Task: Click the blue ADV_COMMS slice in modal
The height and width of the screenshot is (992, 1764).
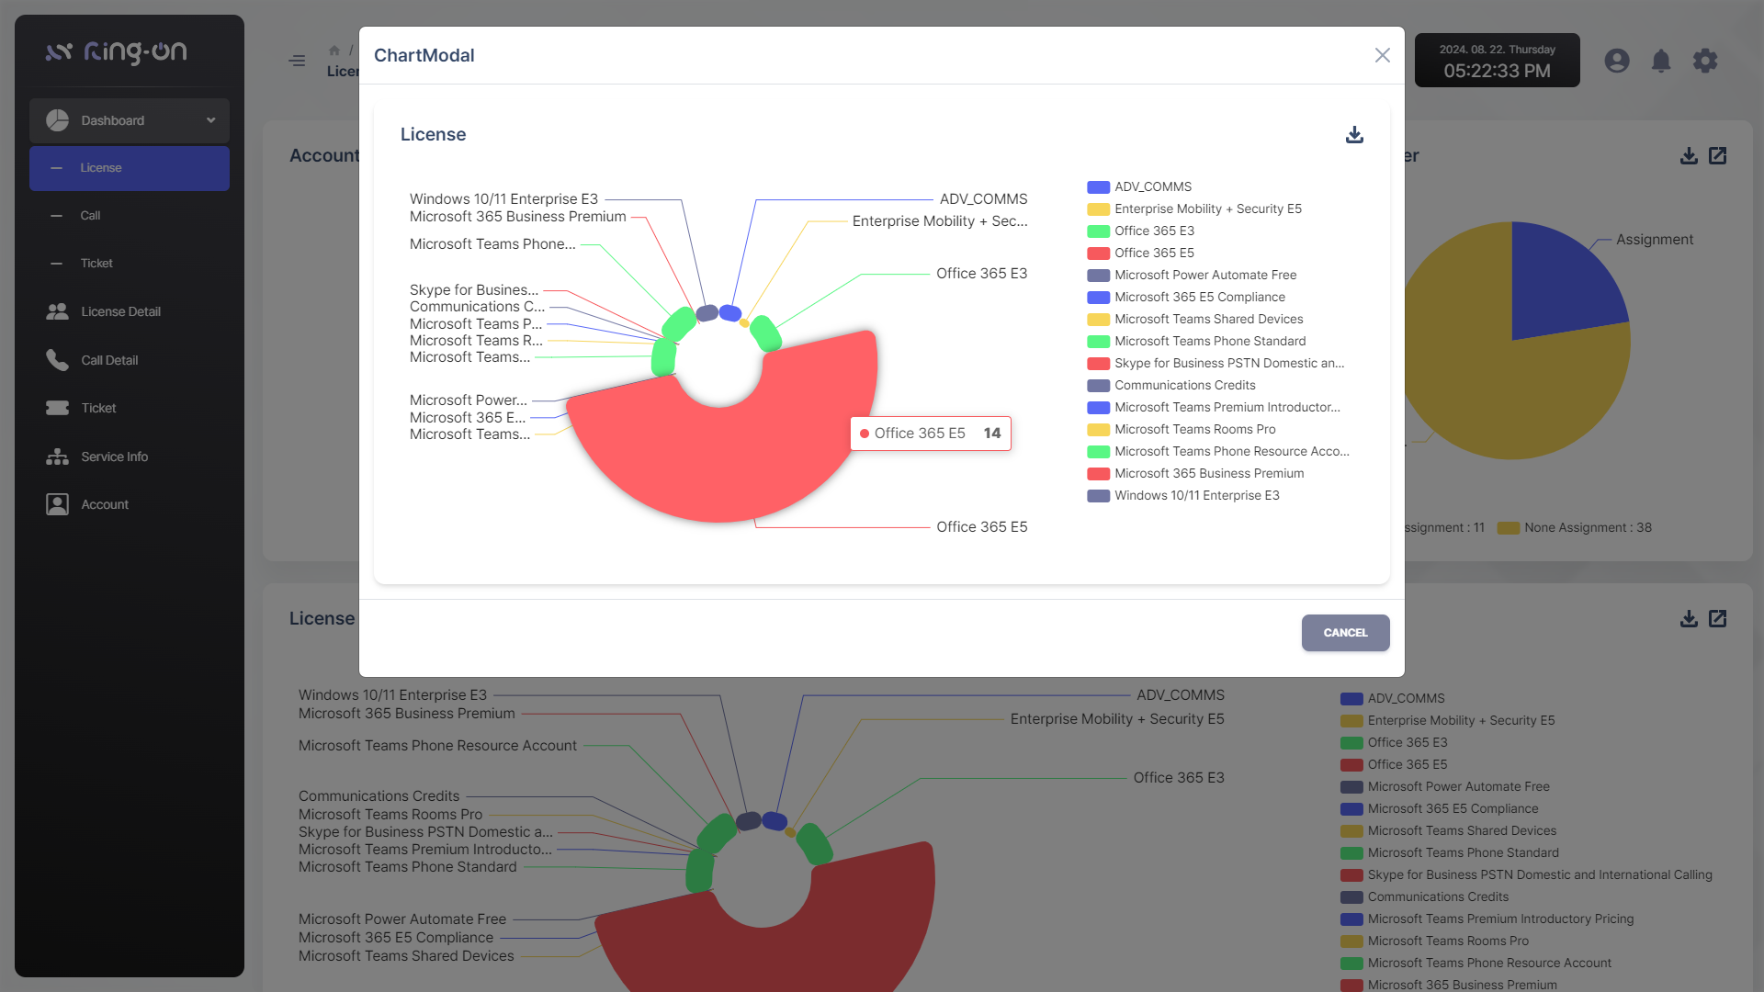Action: point(730,313)
